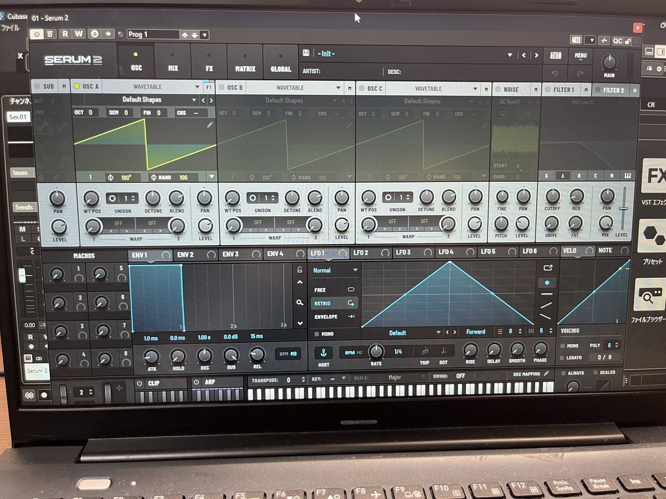The width and height of the screenshot is (666, 499).
Task: Click the LFO export arrow icon
Action: [x=548, y=267]
